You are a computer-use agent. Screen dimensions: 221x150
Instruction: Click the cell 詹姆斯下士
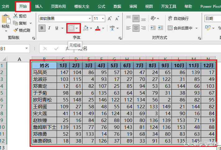(x=45, y=127)
